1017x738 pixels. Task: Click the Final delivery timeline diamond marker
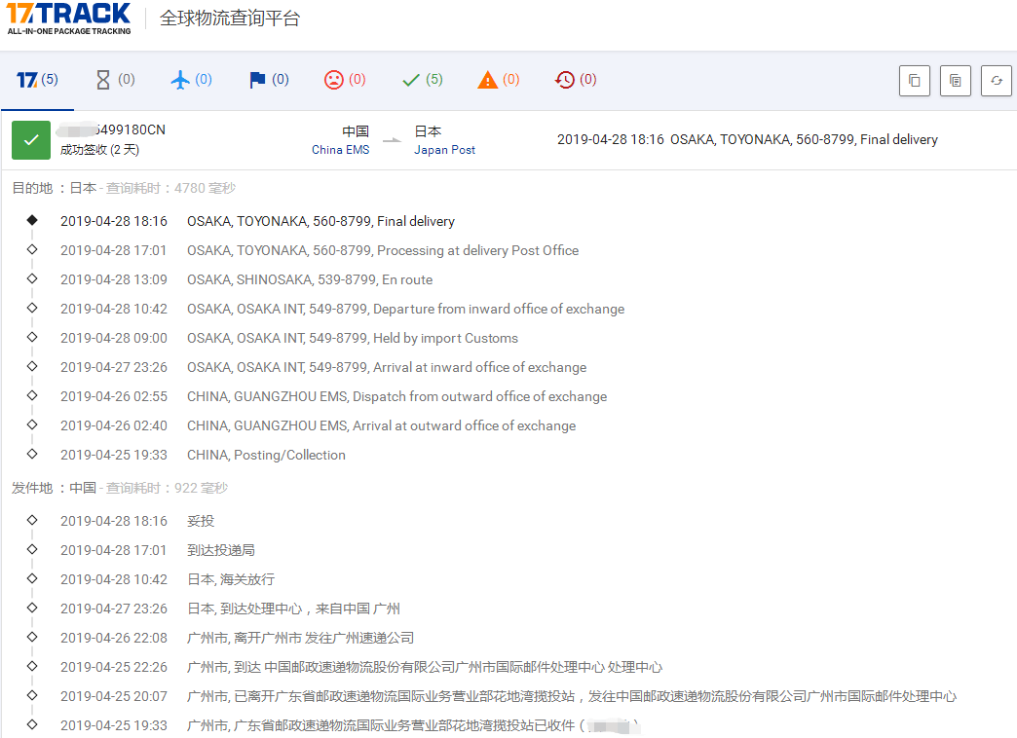pos(32,220)
